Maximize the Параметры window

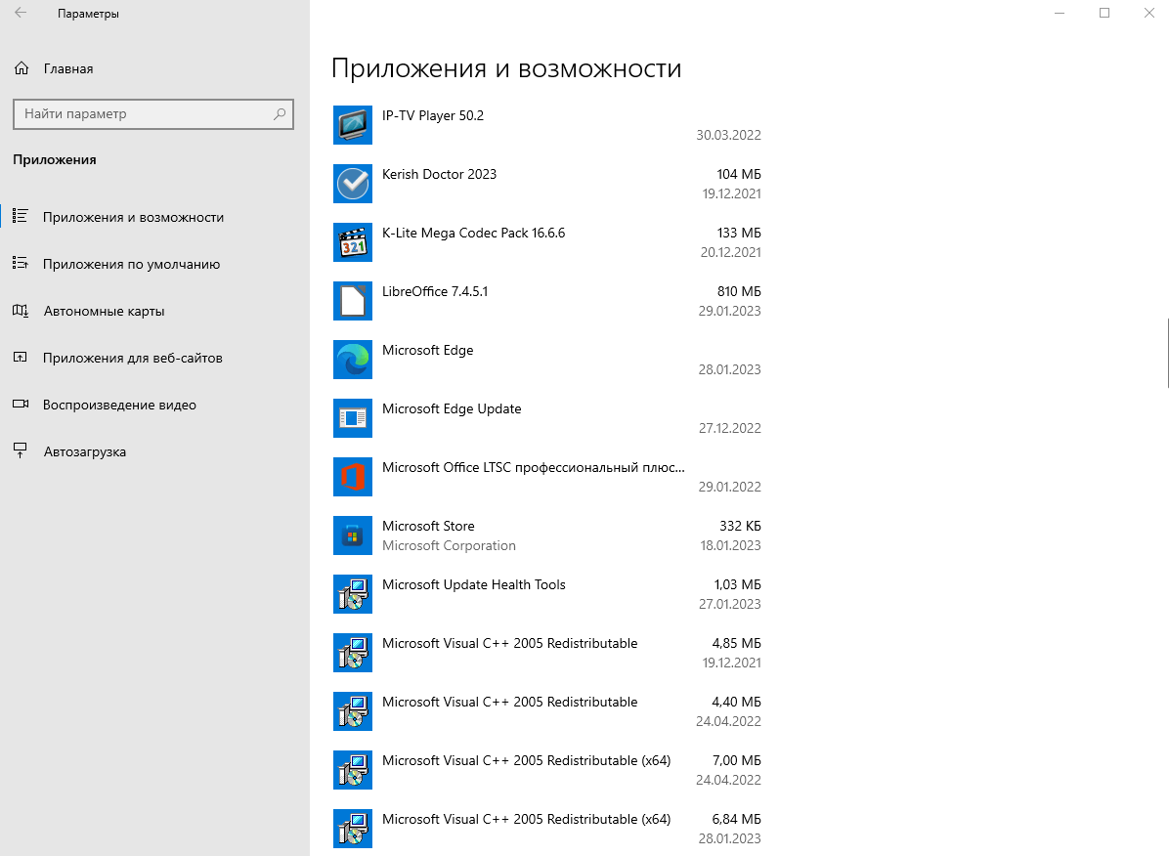click(1104, 13)
